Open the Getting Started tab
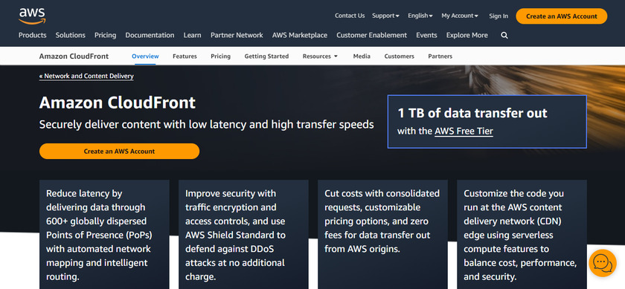Screen dimensions: 625x289 pyautogui.click(x=266, y=56)
